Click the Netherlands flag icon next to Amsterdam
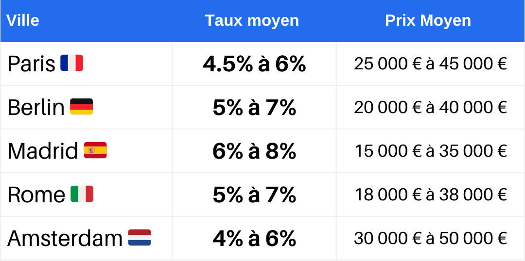Screen dimensions: 525x261 (x=140, y=238)
